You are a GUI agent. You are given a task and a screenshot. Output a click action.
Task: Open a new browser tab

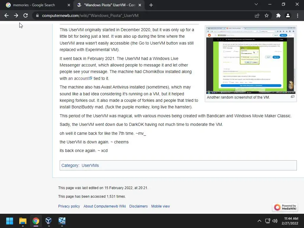coord(151,5)
